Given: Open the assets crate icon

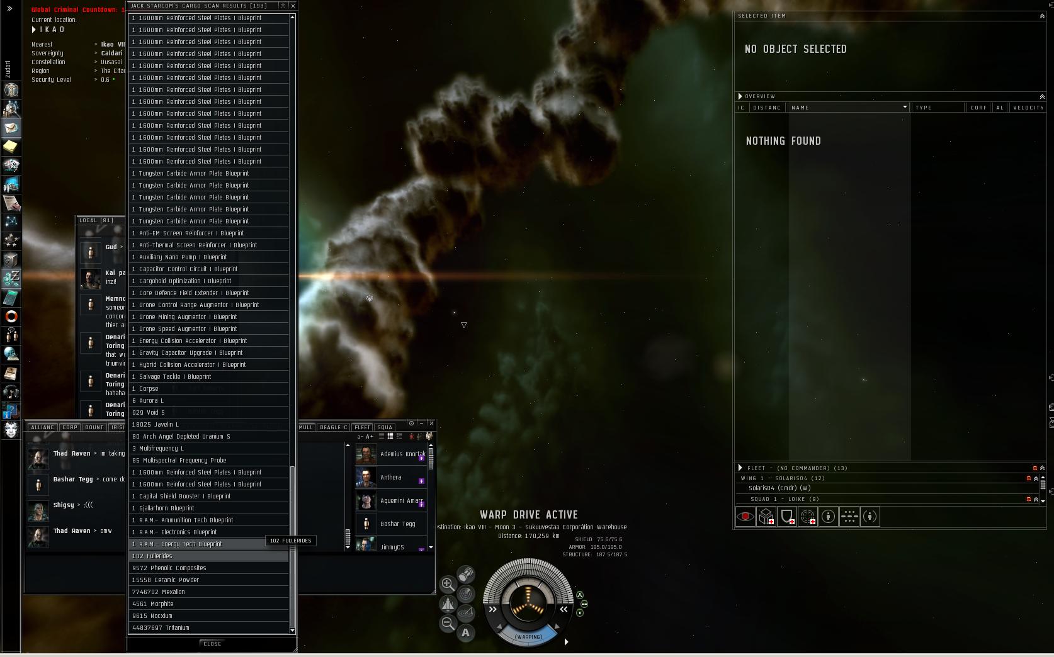Looking at the screenshot, I should [11, 259].
